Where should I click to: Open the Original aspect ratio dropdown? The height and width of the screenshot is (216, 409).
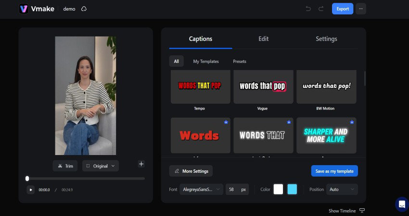(x=101, y=166)
